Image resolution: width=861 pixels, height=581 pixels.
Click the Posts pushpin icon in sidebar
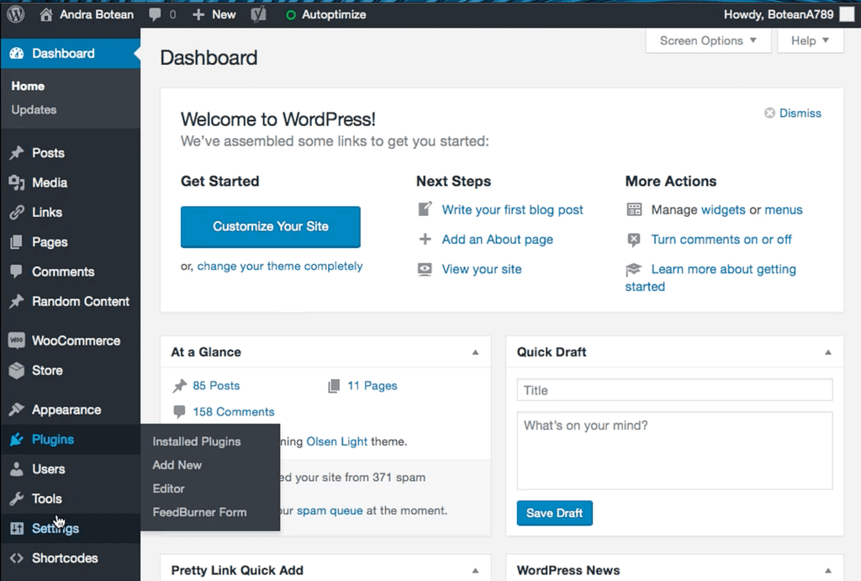tap(17, 153)
